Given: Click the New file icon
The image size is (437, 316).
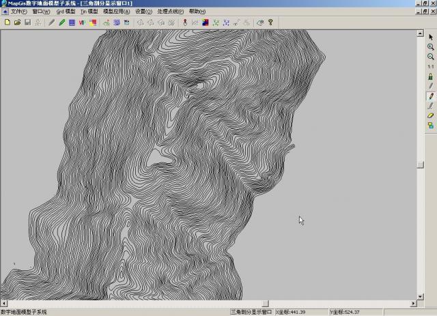Looking at the screenshot, I should 7,23.
